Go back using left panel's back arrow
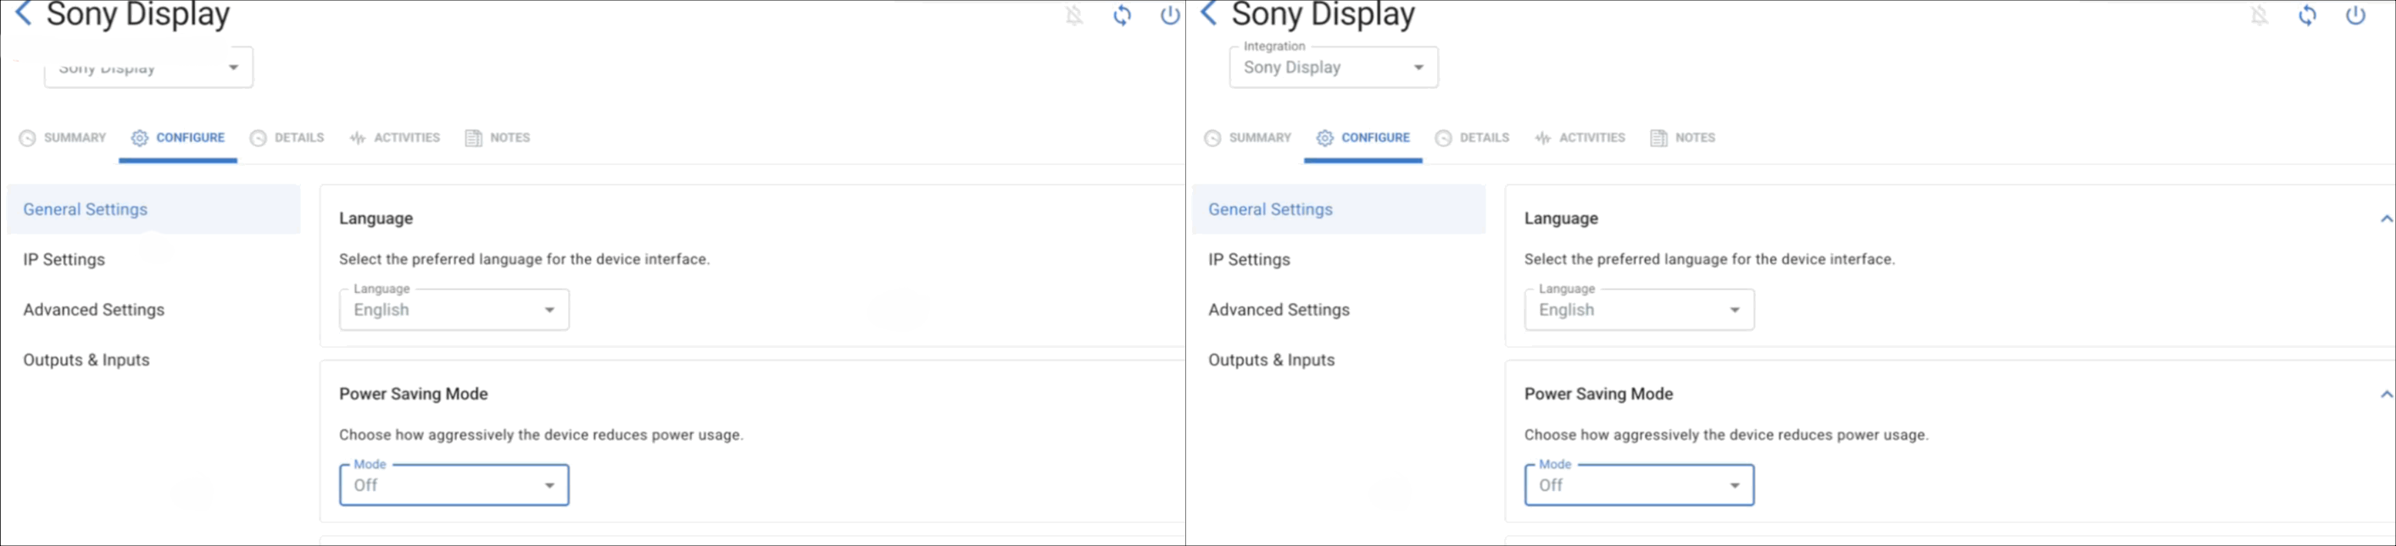2396x546 pixels. [x=23, y=13]
